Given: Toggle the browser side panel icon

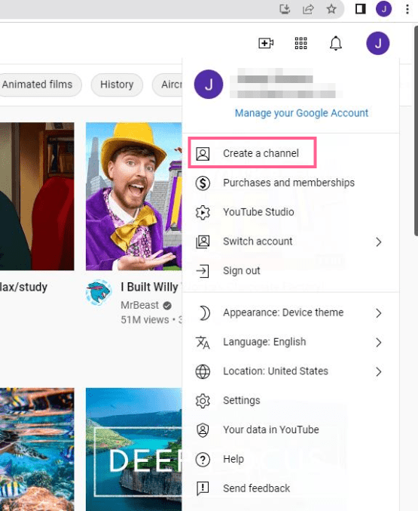Looking at the screenshot, I should [361, 9].
